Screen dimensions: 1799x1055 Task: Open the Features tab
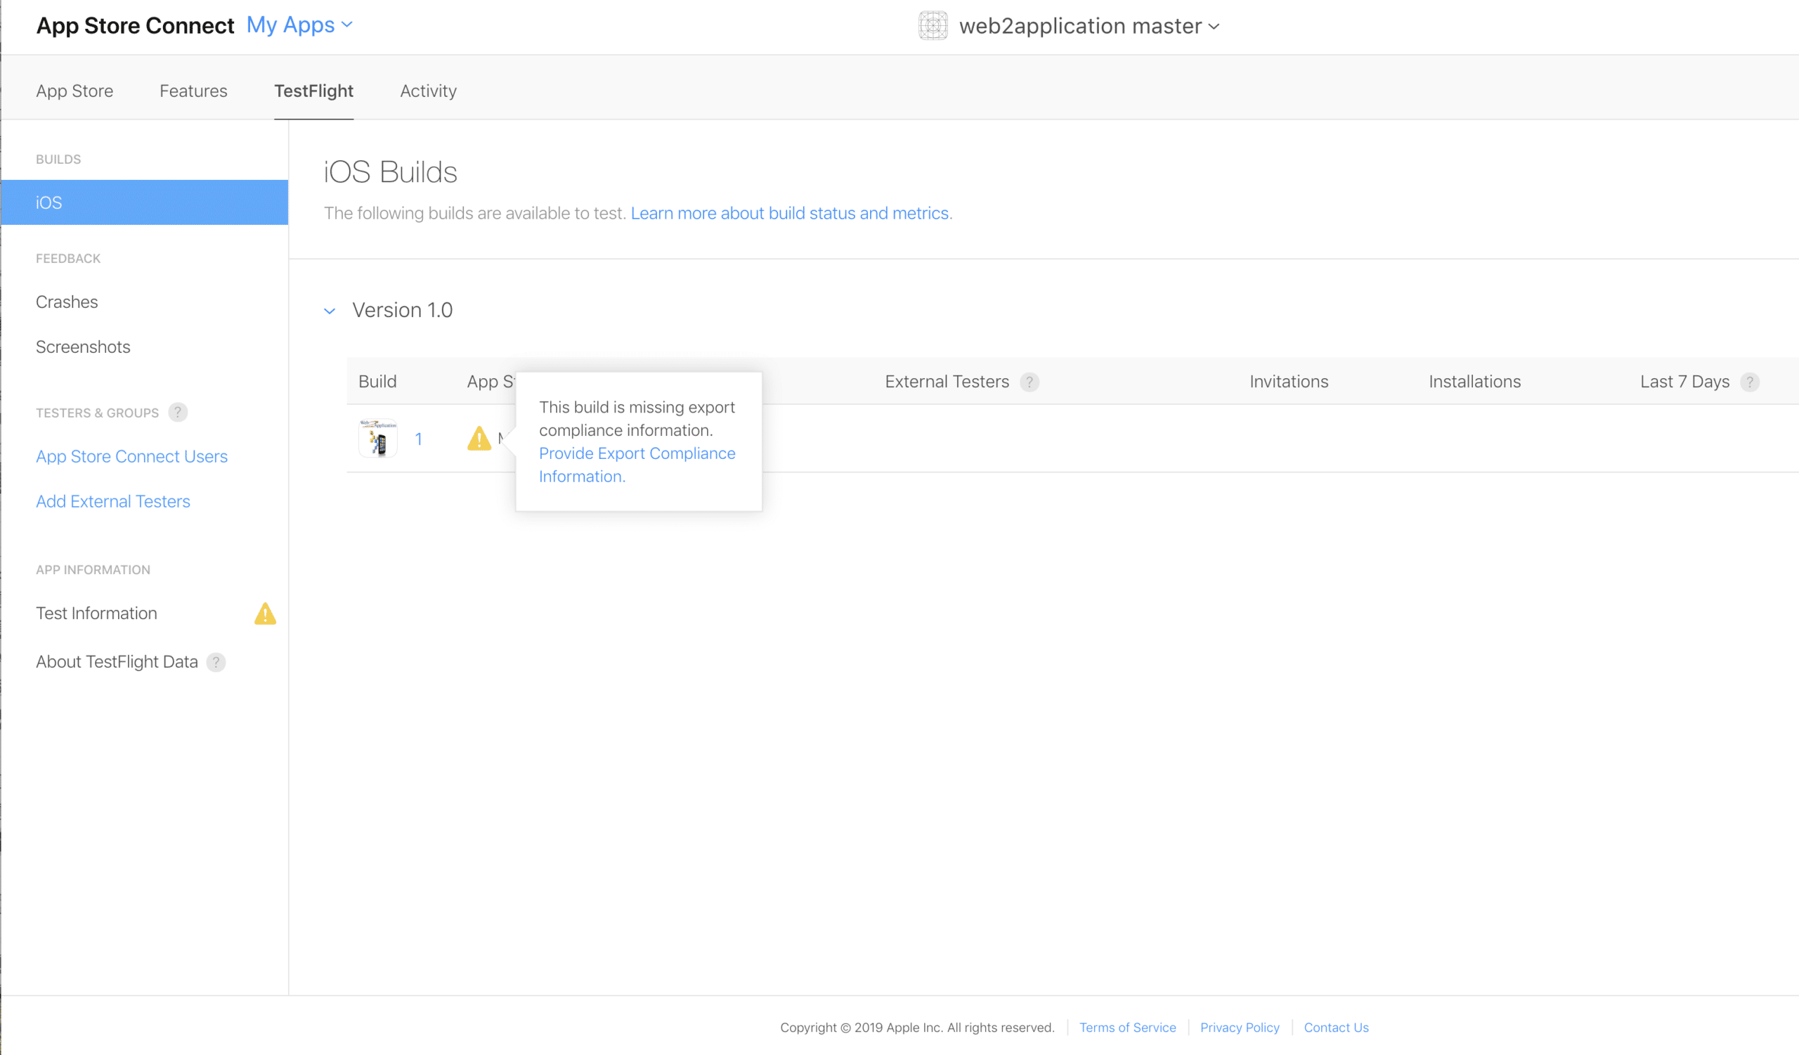click(x=193, y=91)
